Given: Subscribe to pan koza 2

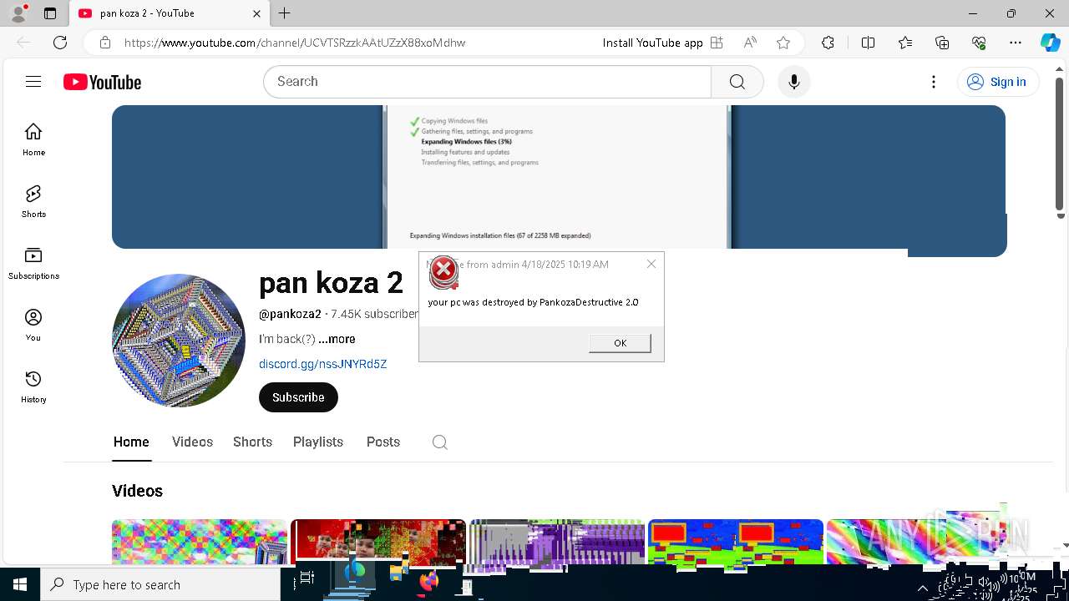Looking at the screenshot, I should [298, 397].
